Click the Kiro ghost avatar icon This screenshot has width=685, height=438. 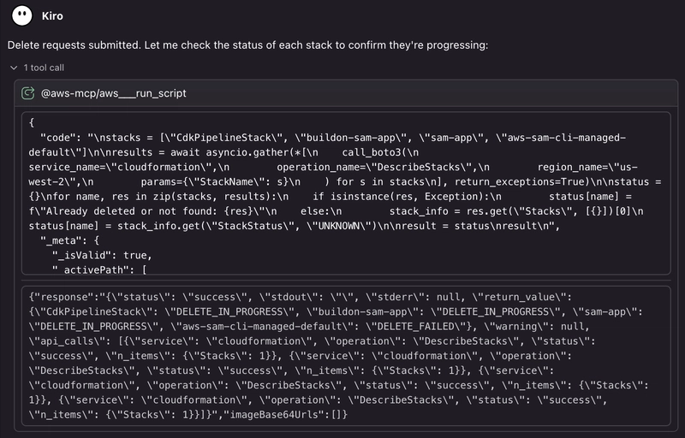click(22, 15)
